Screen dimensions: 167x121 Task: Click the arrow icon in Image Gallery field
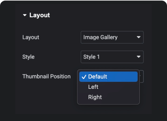click(139, 37)
